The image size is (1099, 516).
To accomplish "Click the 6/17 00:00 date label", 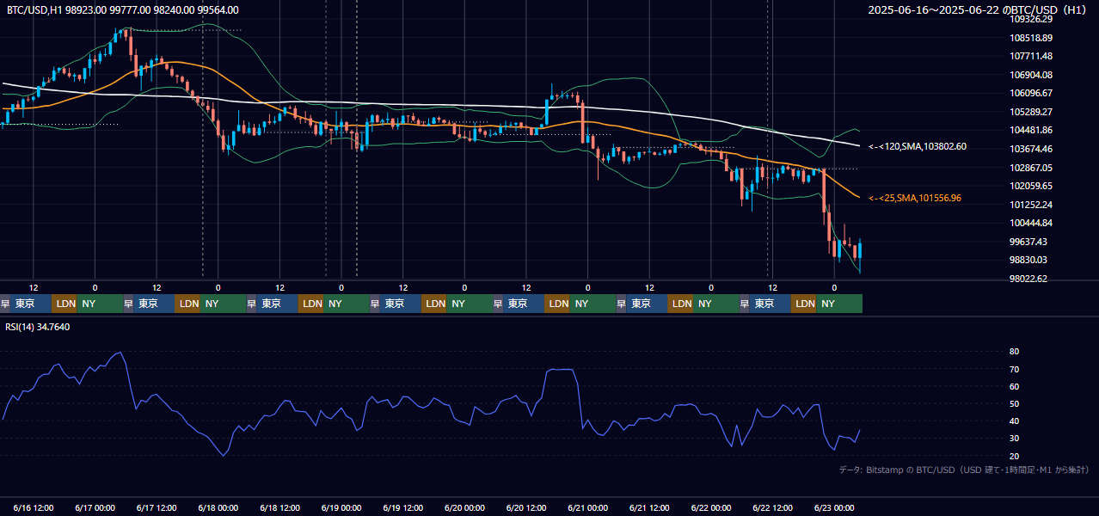I will click(x=95, y=507).
